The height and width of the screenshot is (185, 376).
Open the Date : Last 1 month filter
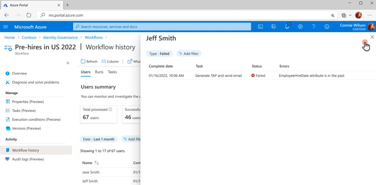tap(99, 139)
